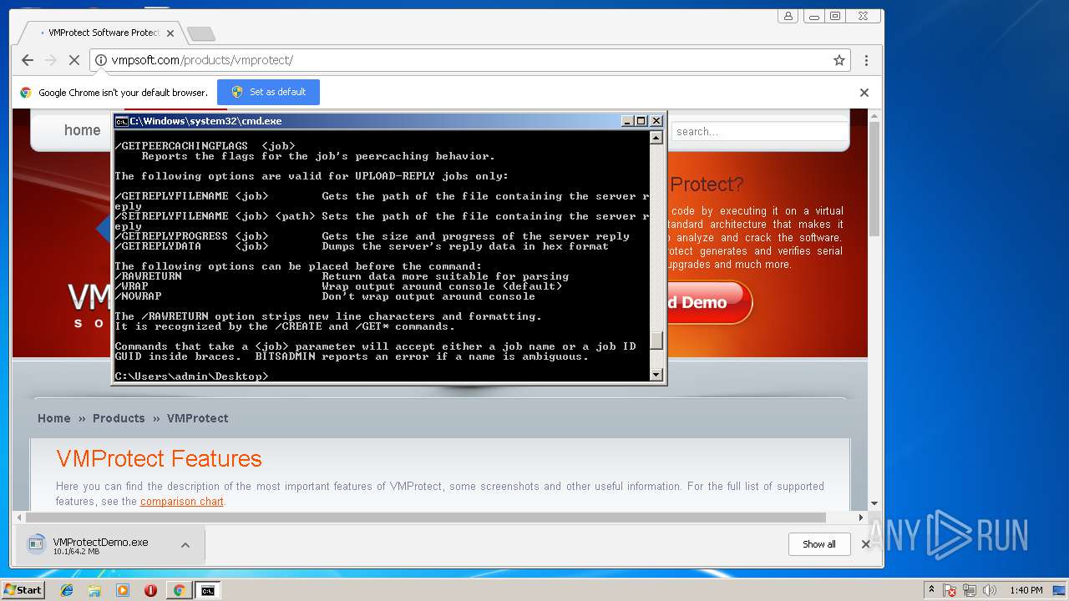Viewport: 1069px width, 601px height.
Task: Stop loading the page
Action: pos(74,60)
